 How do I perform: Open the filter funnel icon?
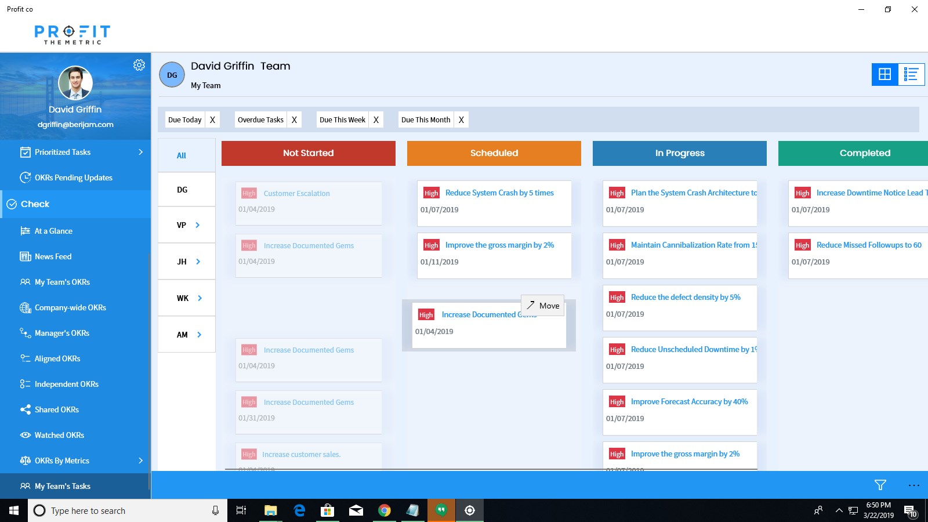[x=880, y=485]
